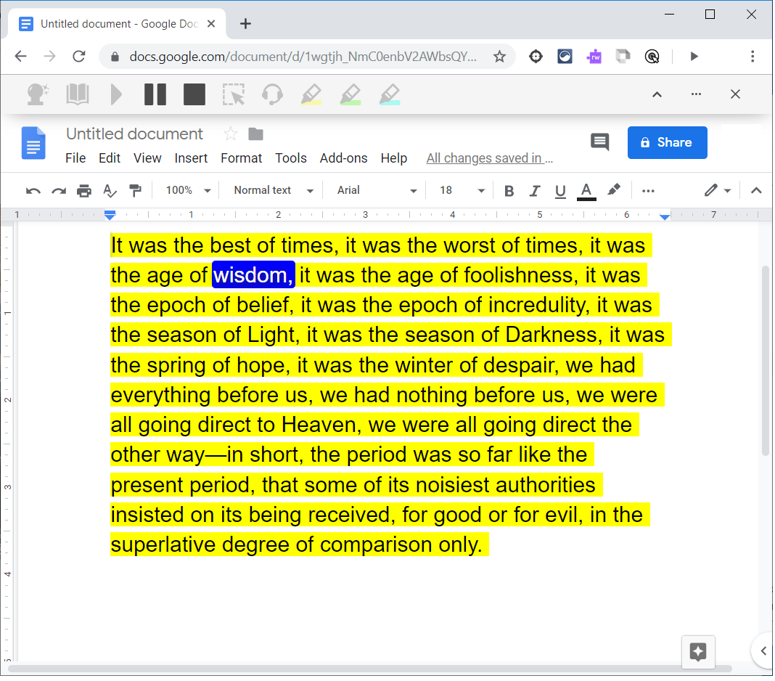This screenshot has height=681, width=775.
Task: Toggle italic formatting
Action: pos(535,190)
